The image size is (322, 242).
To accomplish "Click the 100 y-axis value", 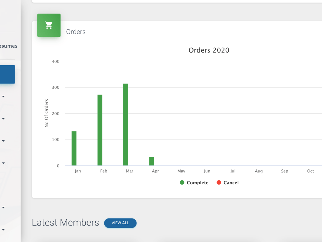I will 55,139.
